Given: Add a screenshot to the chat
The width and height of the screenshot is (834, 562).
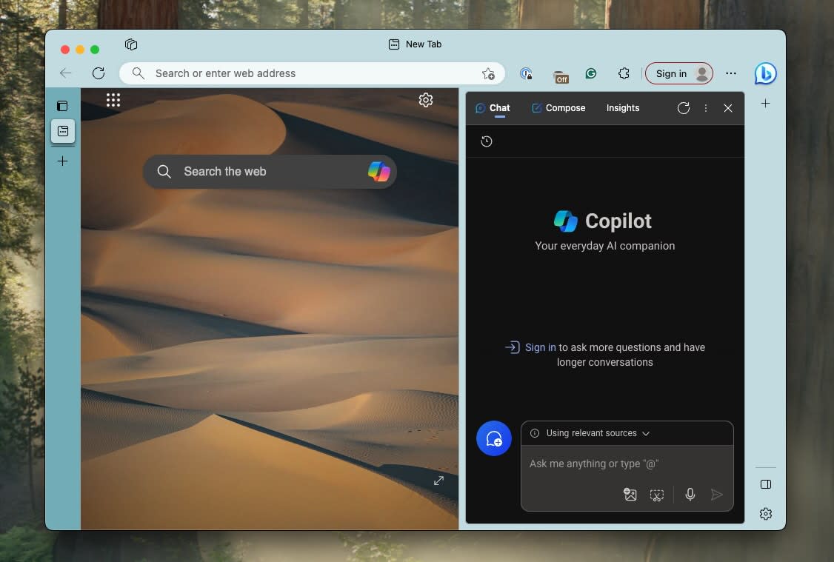Looking at the screenshot, I should [657, 495].
